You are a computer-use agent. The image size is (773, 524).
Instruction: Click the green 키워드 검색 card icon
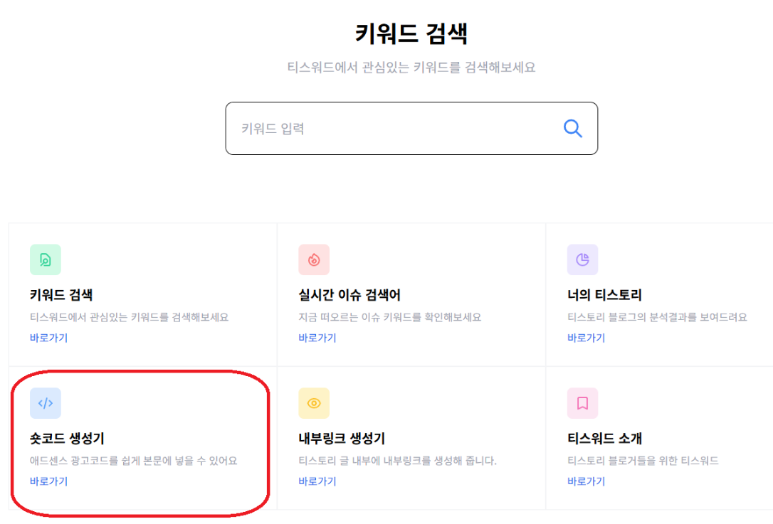[x=46, y=260]
